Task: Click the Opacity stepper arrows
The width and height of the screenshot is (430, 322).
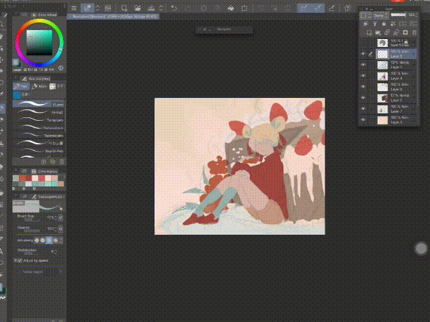Action: pos(56,229)
